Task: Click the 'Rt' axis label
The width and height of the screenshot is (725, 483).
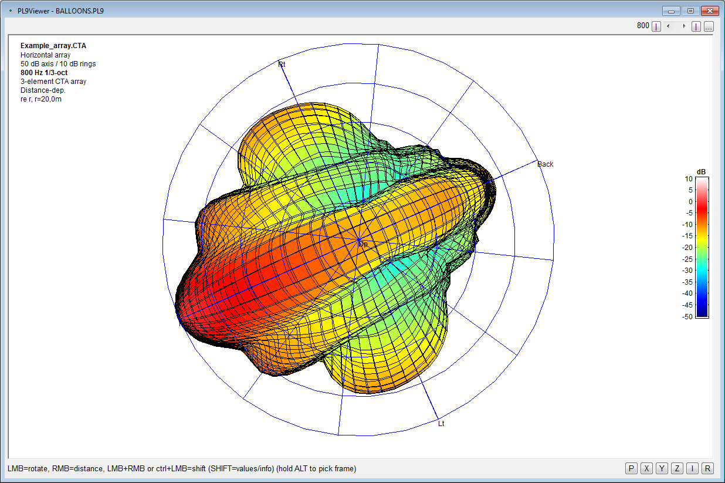Action: pos(282,64)
